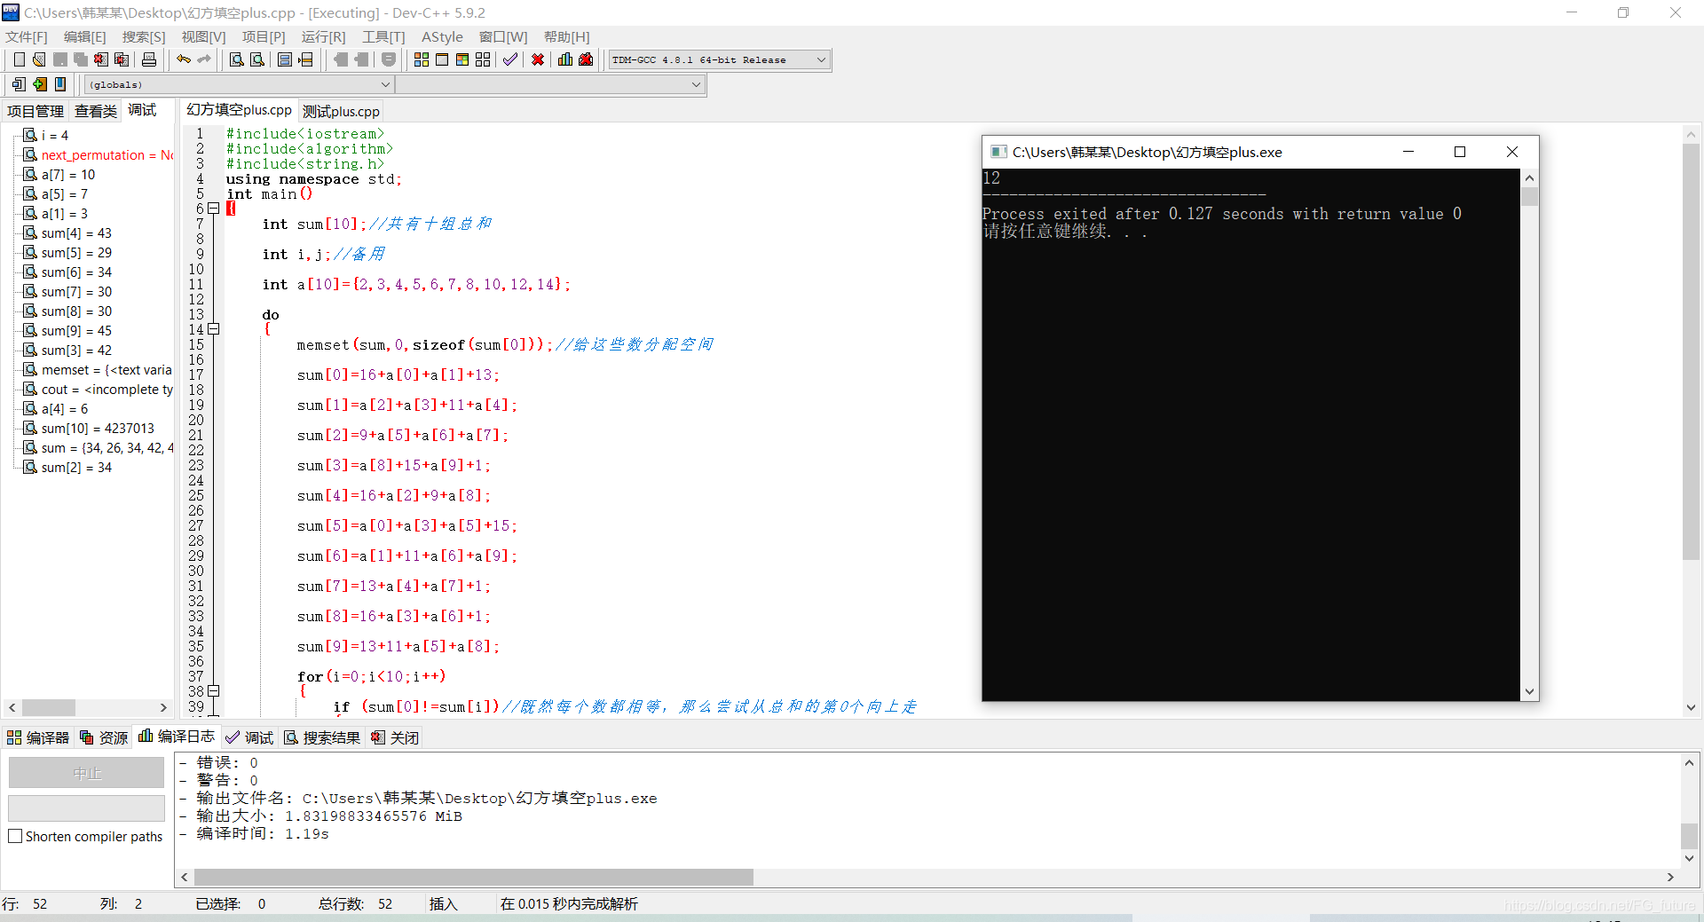The width and height of the screenshot is (1704, 922).
Task: Open the 文件[F] menu
Action: pyautogui.click(x=27, y=36)
